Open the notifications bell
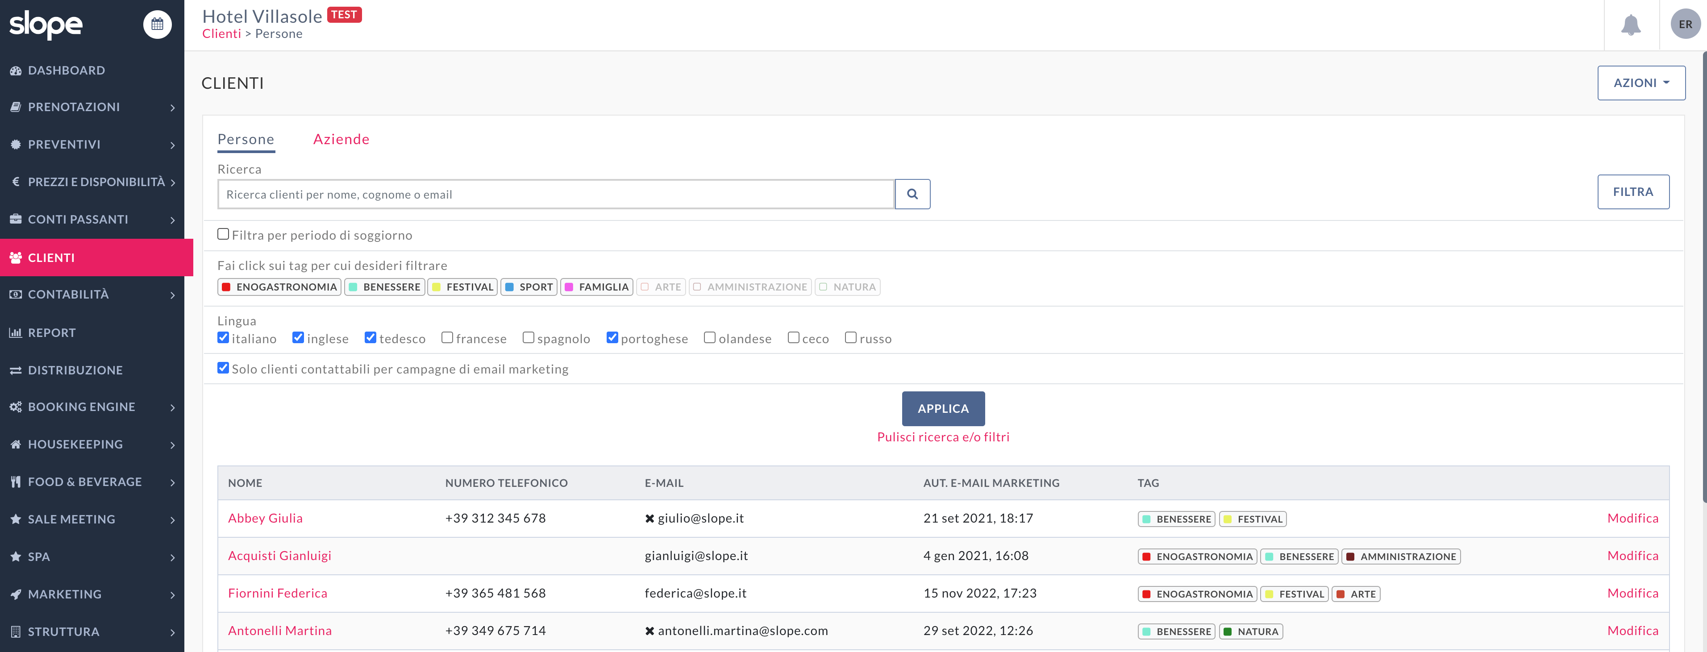 [1630, 25]
